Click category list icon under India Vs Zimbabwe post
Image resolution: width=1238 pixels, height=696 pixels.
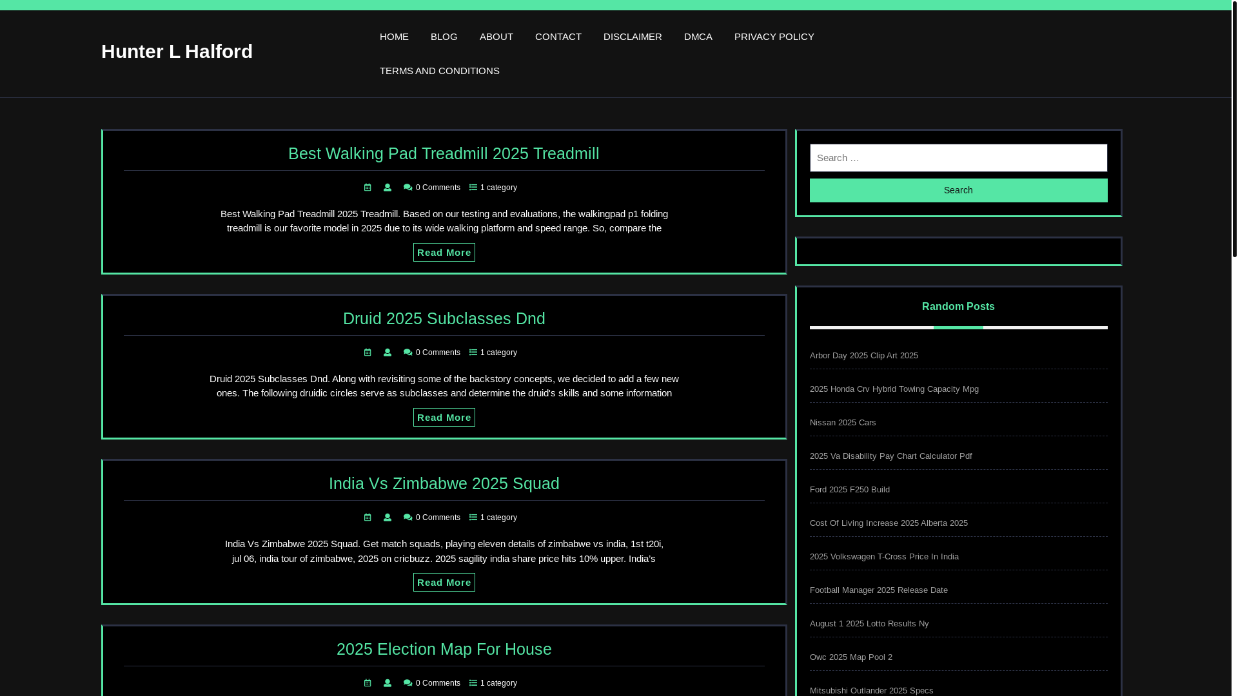473,517
